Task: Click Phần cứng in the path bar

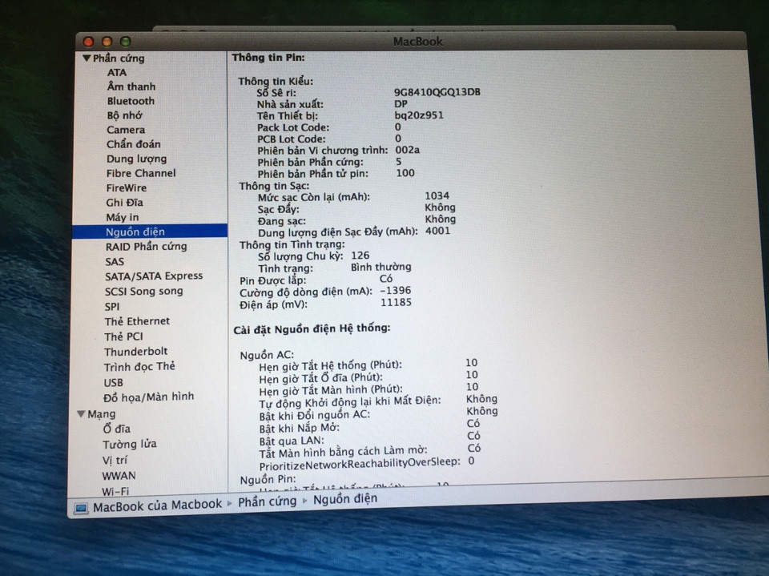Action: (268, 502)
